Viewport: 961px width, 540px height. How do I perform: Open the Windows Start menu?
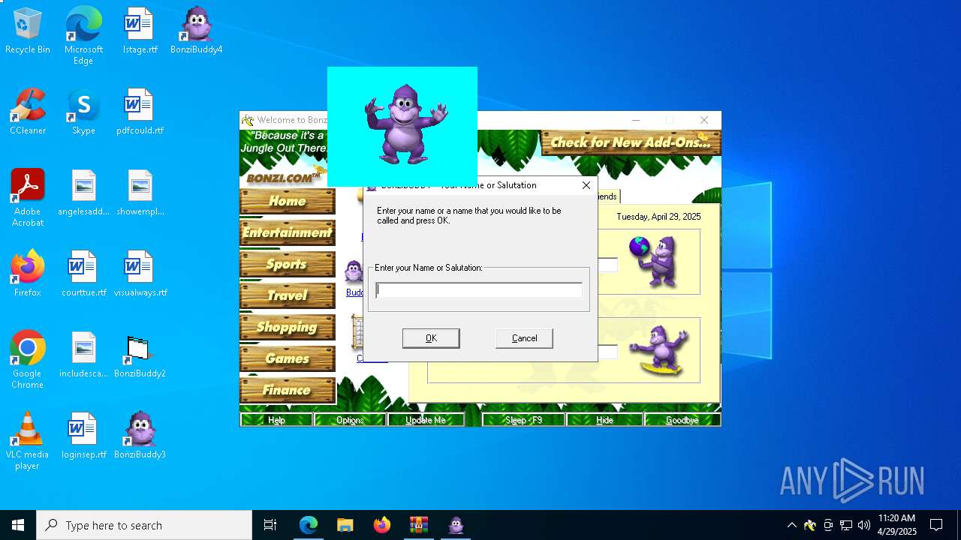(x=18, y=525)
